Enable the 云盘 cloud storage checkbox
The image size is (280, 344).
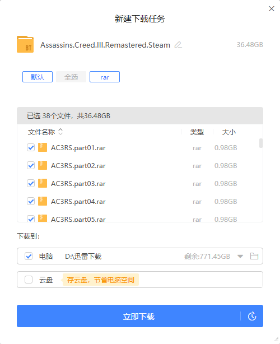pyautogui.click(x=29, y=280)
